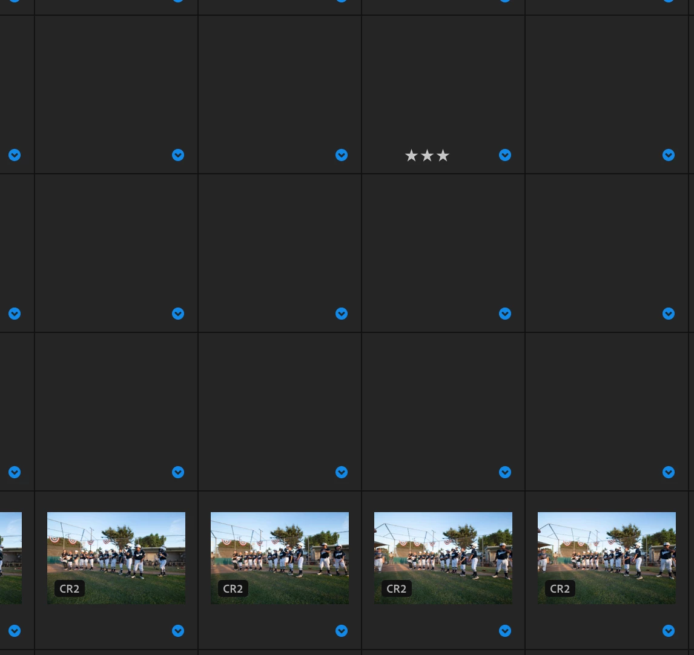Open chevron menu under second full thumbnail
The image size is (694, 655).
(x=341, y=631)
